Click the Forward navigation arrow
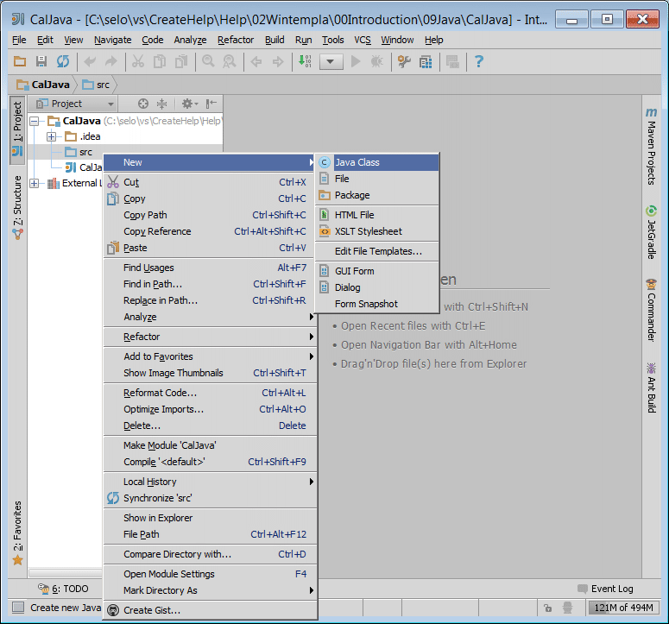The height and width of the screenshot is (624, 669). pos(278,62)
